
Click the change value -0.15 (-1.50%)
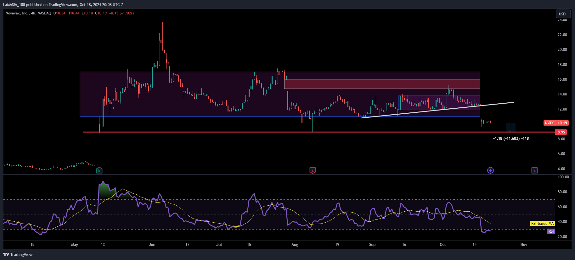click(x=121, y=13)
